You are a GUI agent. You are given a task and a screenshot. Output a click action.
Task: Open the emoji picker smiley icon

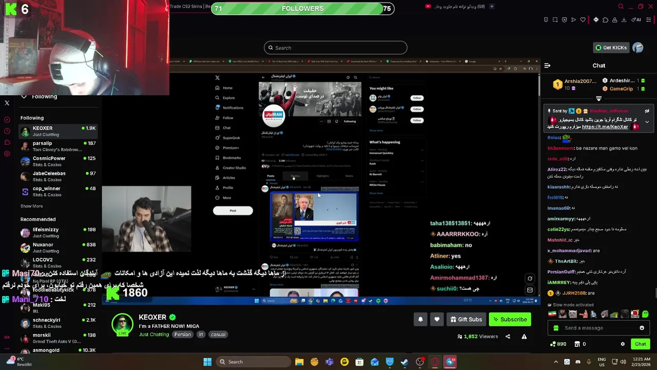tap(642, 328)
